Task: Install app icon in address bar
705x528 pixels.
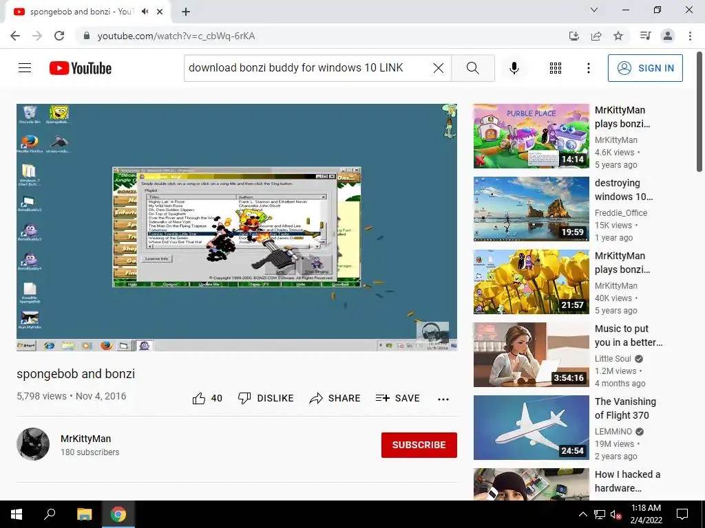Action: tap(574, 36)
